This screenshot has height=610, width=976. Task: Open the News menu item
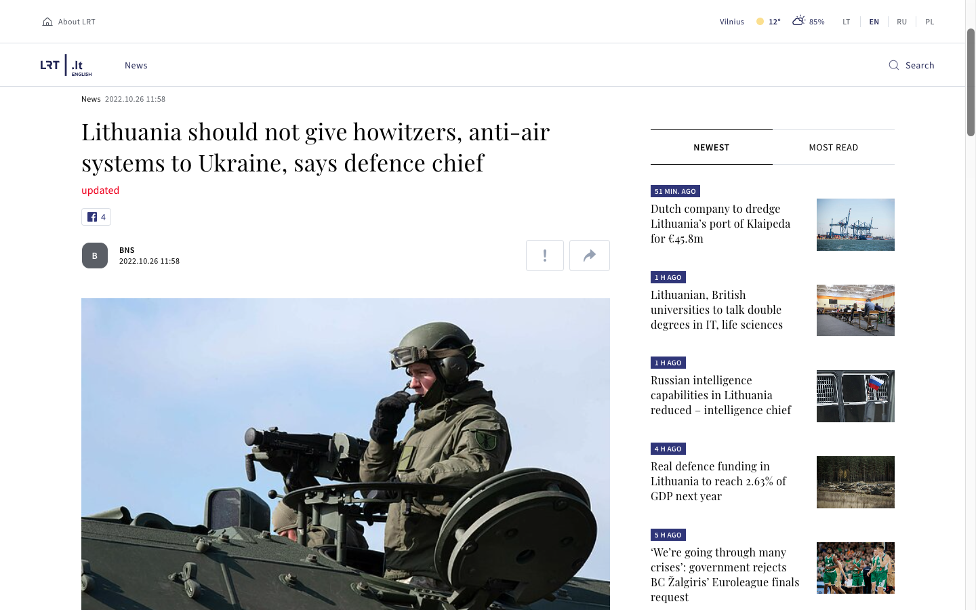click(136, 65)
